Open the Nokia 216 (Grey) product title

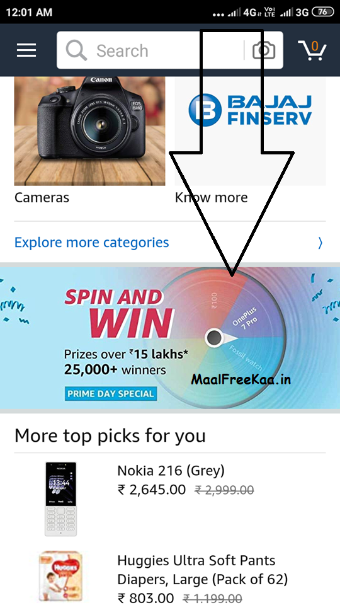[171, 470]
